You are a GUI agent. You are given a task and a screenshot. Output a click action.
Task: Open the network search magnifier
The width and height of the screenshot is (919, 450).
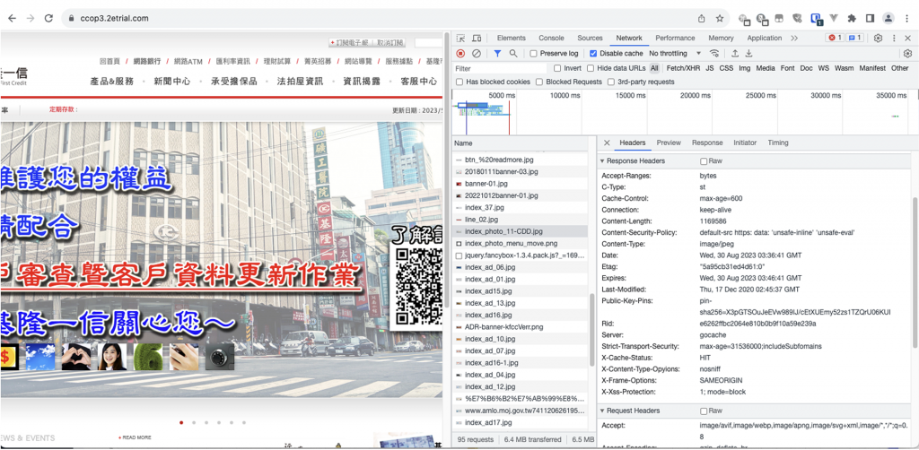point(512,53)
